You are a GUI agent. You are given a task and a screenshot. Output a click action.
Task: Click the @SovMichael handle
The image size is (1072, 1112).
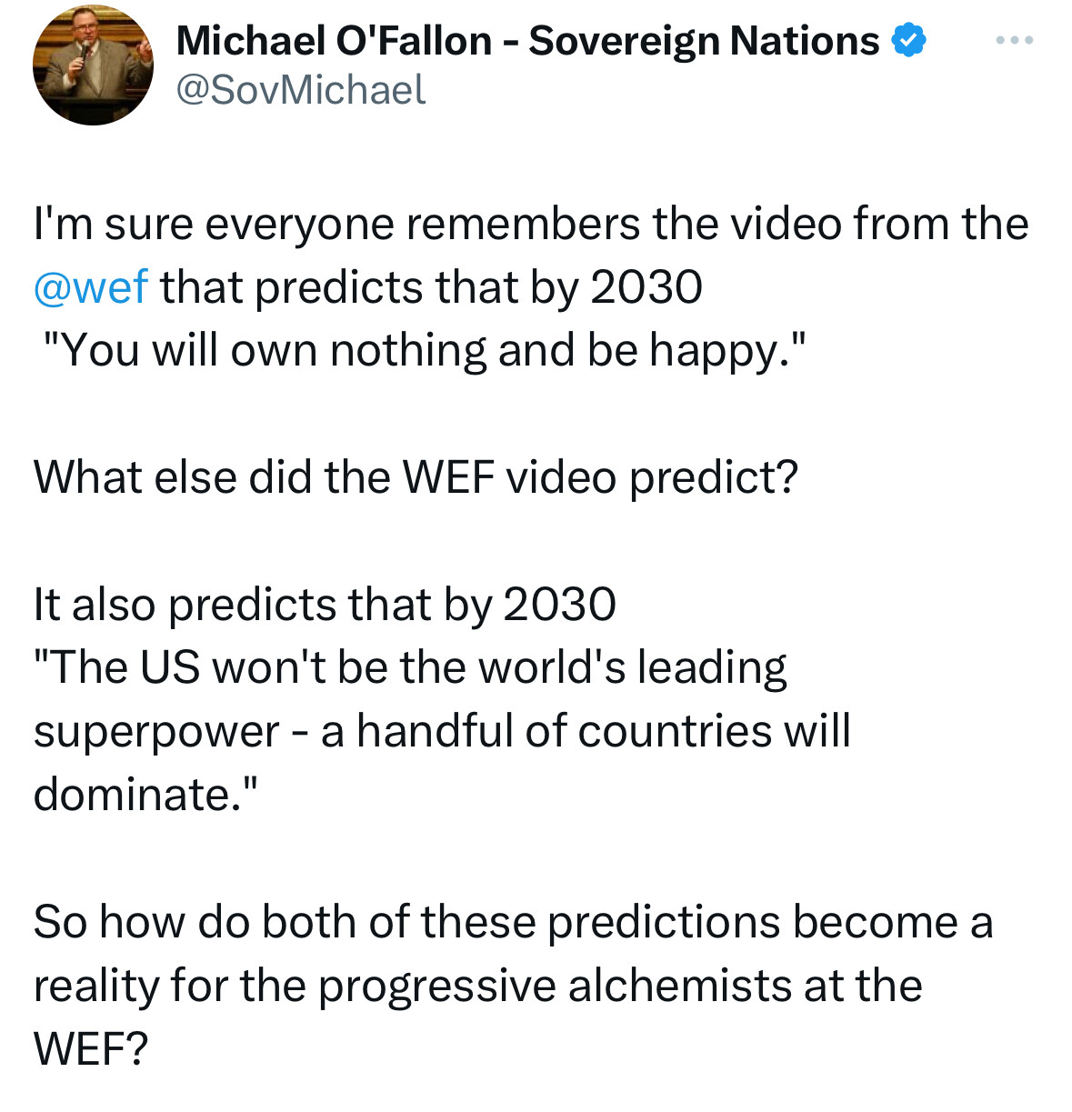click(x=300, y=89)
